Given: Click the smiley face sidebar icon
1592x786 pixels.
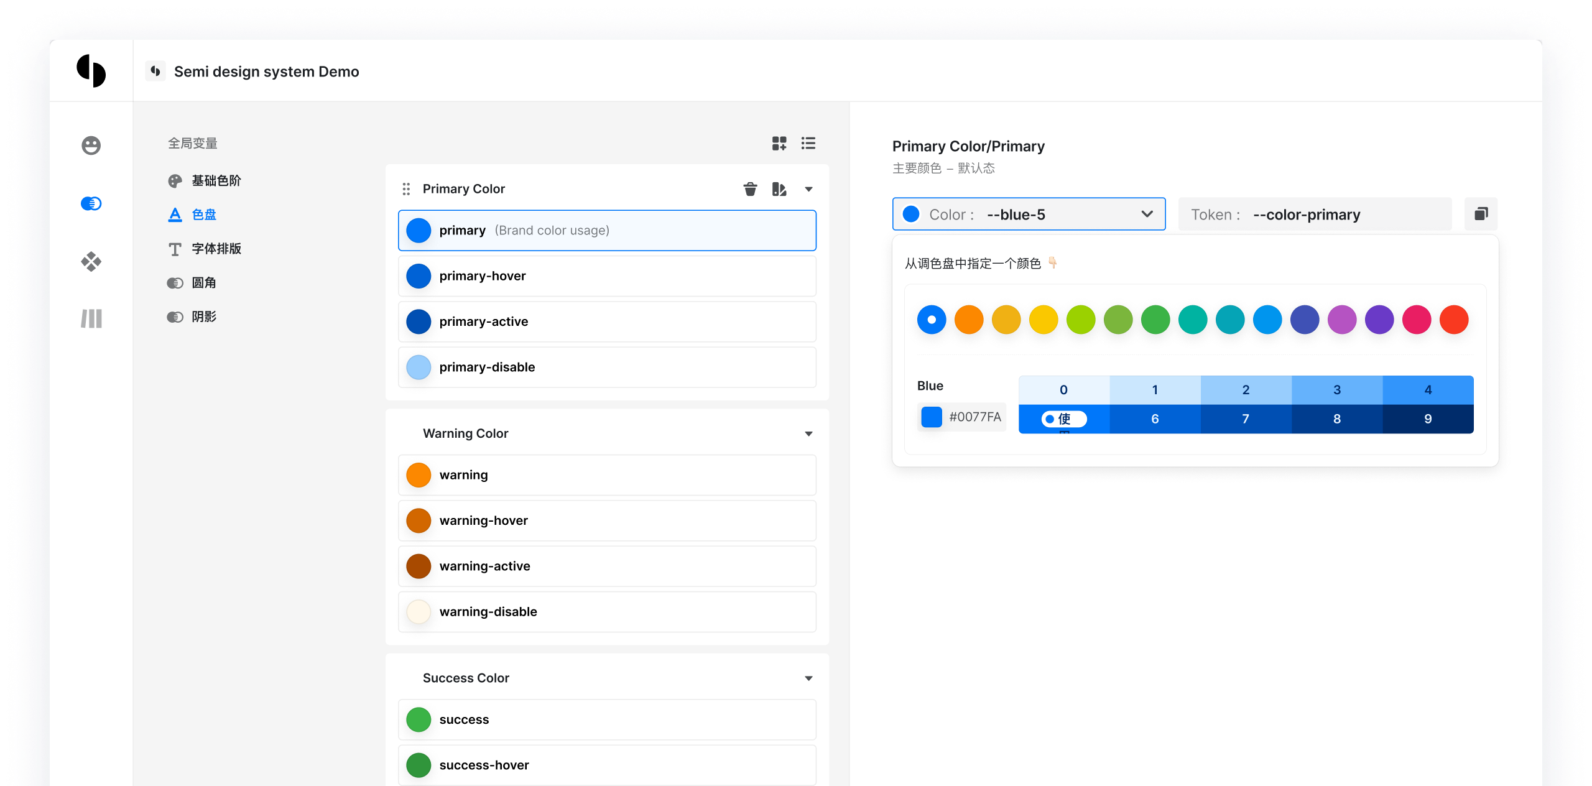Looking at the screenshot, I should (91, 146).
